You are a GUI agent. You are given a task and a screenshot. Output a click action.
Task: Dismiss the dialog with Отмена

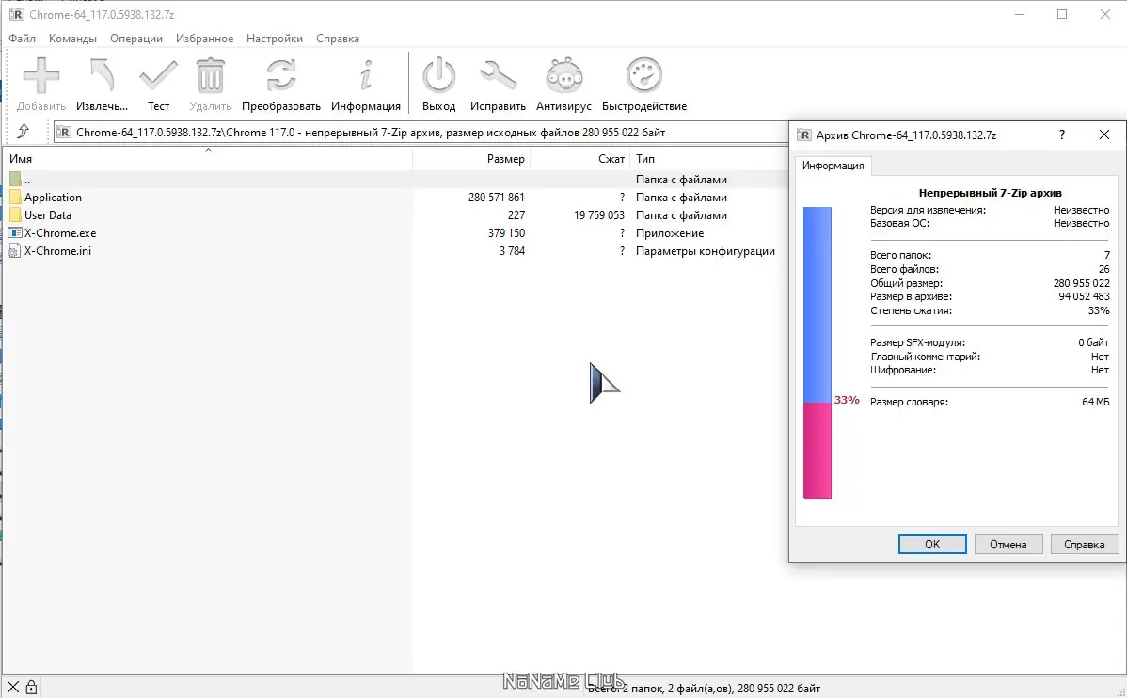(1008, 544)
